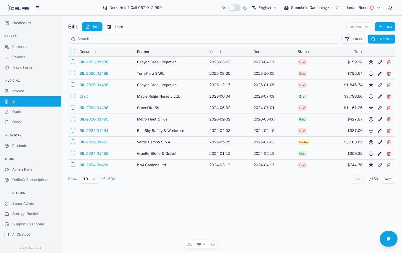Expand the rows-per-page Show dropdown
402x253 pixels.
point(89,179)
